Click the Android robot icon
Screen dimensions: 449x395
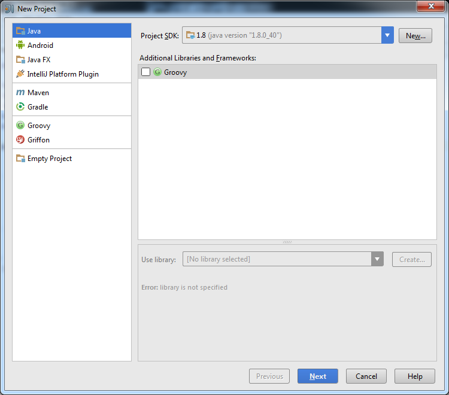[x=20, y=45]
